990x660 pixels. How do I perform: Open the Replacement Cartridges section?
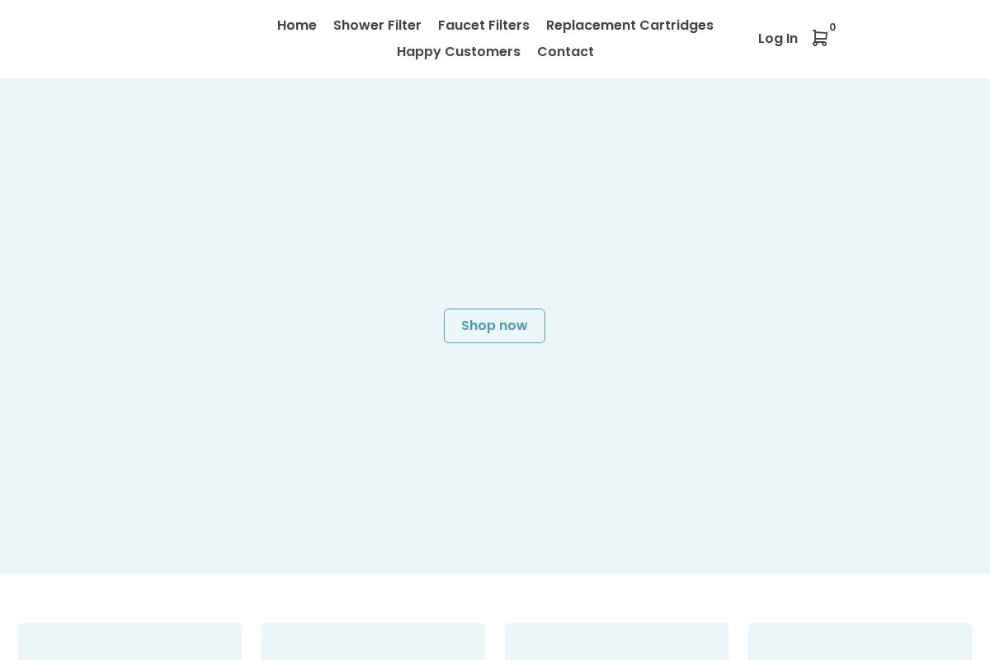(629, 26)
